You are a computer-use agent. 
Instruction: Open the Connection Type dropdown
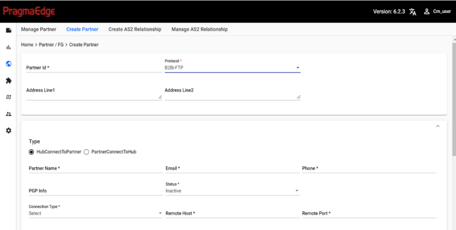(x=96, y=213)
